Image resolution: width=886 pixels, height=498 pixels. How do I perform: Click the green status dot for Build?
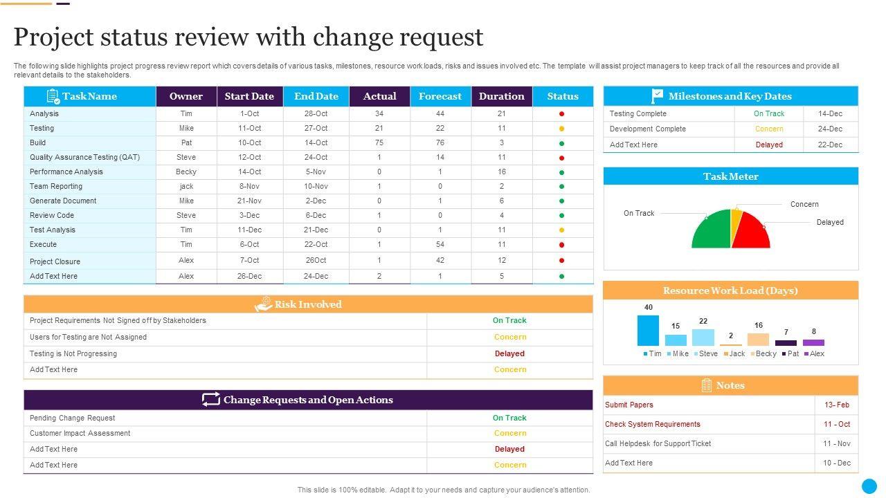click(x=562, y=143)
